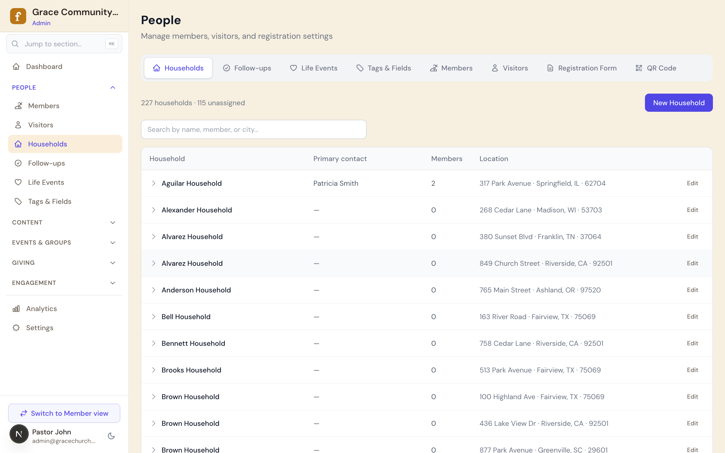
Task: Select the Households tab
Action: (x=178, y=68)
